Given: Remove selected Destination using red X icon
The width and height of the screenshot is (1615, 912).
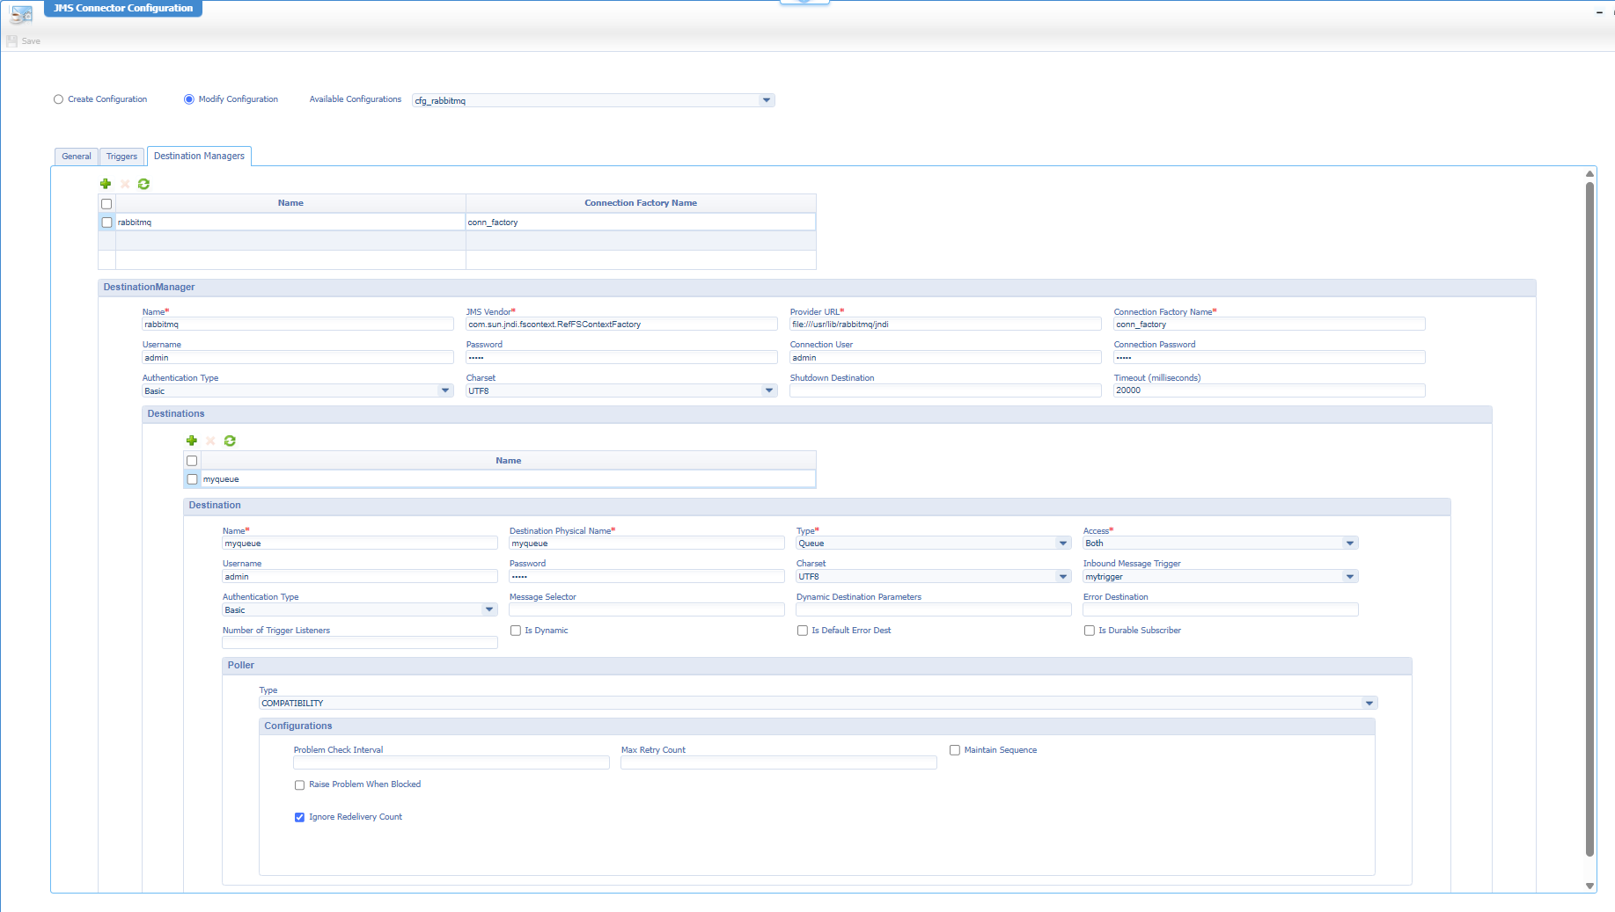Looking at the screenshot, I should click(x=210, y=441).
